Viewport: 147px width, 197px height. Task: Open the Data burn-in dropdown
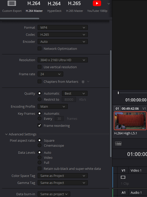(54, 194)
